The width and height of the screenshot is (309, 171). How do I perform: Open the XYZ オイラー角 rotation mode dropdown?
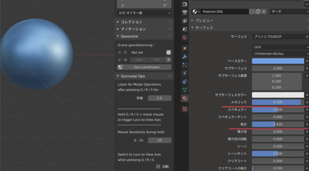coord(144,13)
